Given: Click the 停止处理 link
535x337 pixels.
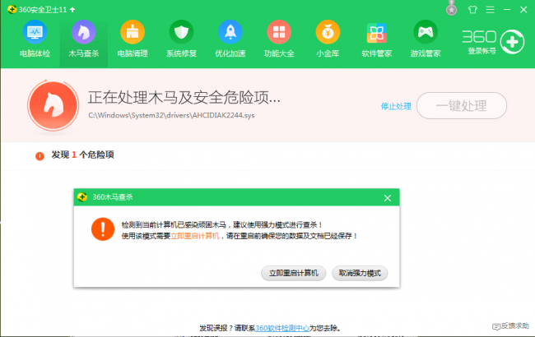Looking at the screenshot, I should tap(396, 107).
